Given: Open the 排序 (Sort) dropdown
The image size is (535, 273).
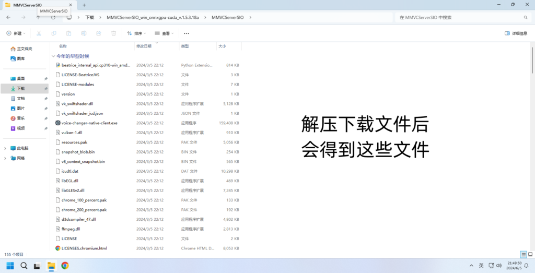Looking at the screenshot, I should [x=136, y=33].
